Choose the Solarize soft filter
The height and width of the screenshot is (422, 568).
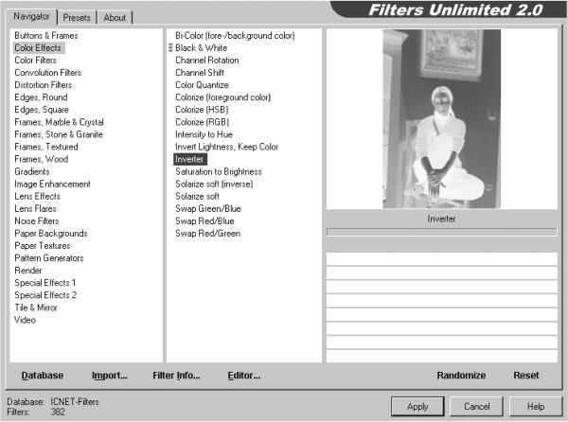point(198,196)
